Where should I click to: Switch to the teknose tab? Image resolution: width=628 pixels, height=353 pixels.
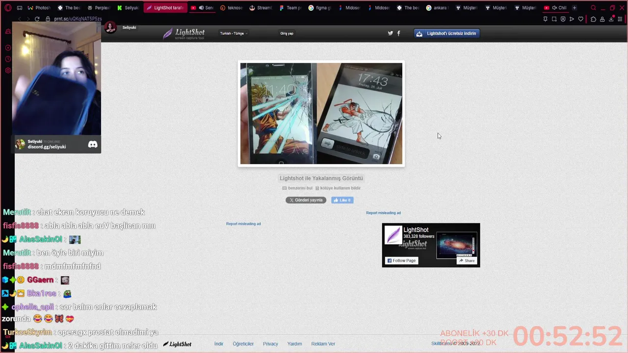point(231,8)
